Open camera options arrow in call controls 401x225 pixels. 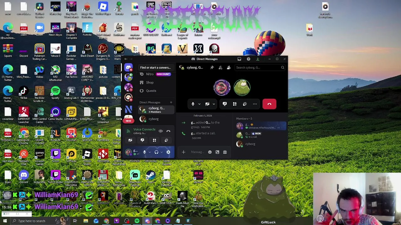pyautogui.click(x=214, y=104)
